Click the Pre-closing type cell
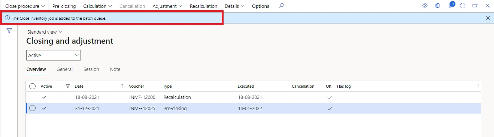494x137 pixels. (x=175, y=108)
